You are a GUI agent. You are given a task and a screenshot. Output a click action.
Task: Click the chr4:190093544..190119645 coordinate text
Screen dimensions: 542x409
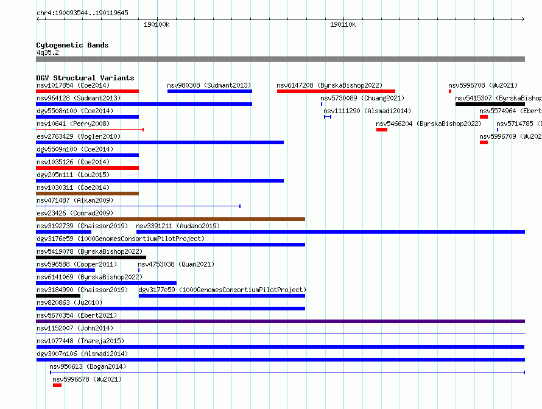click(82, 13)
